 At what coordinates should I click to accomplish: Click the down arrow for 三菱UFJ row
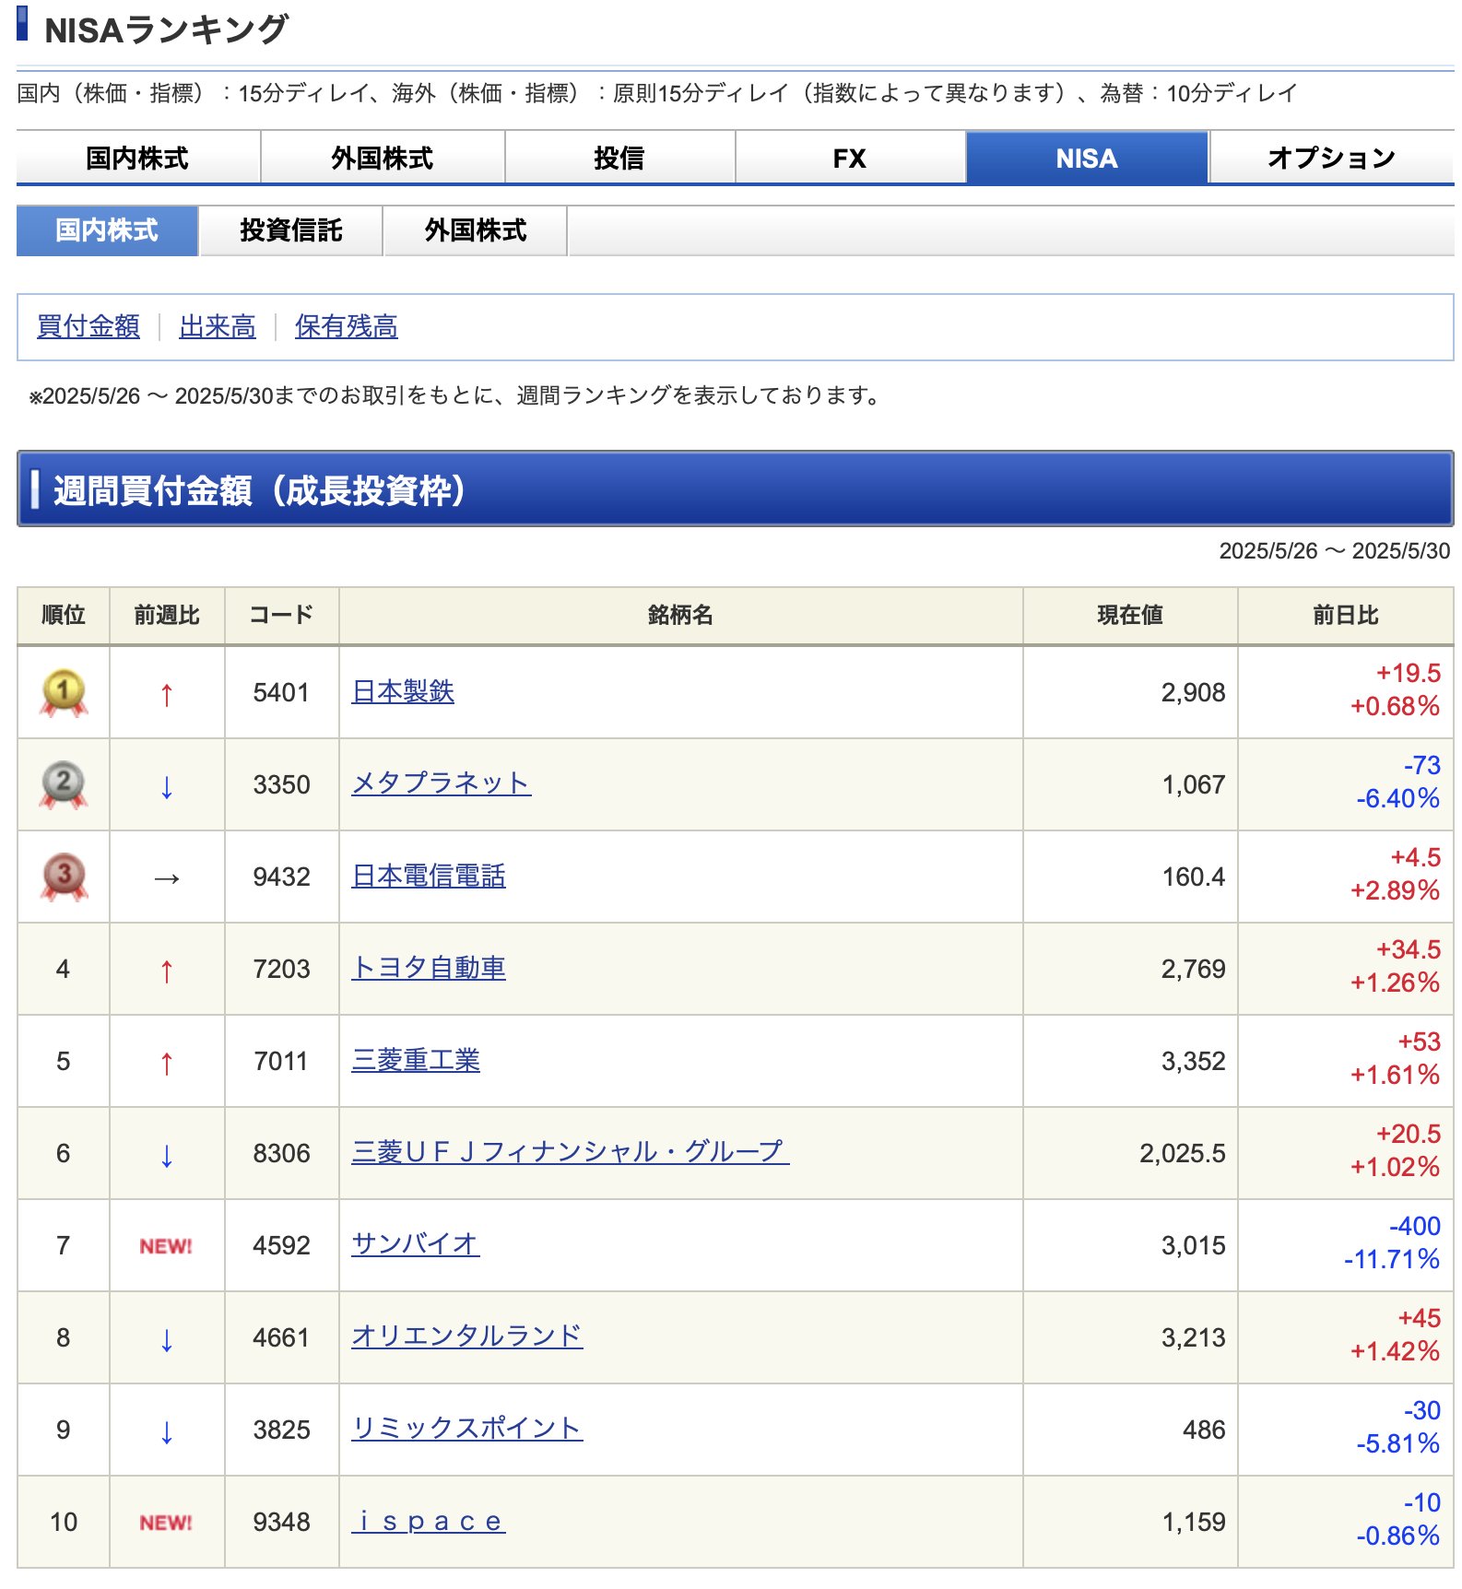(x=166, y=1155)
